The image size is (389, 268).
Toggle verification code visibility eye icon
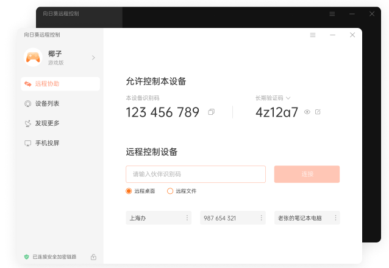coord(307,112)
